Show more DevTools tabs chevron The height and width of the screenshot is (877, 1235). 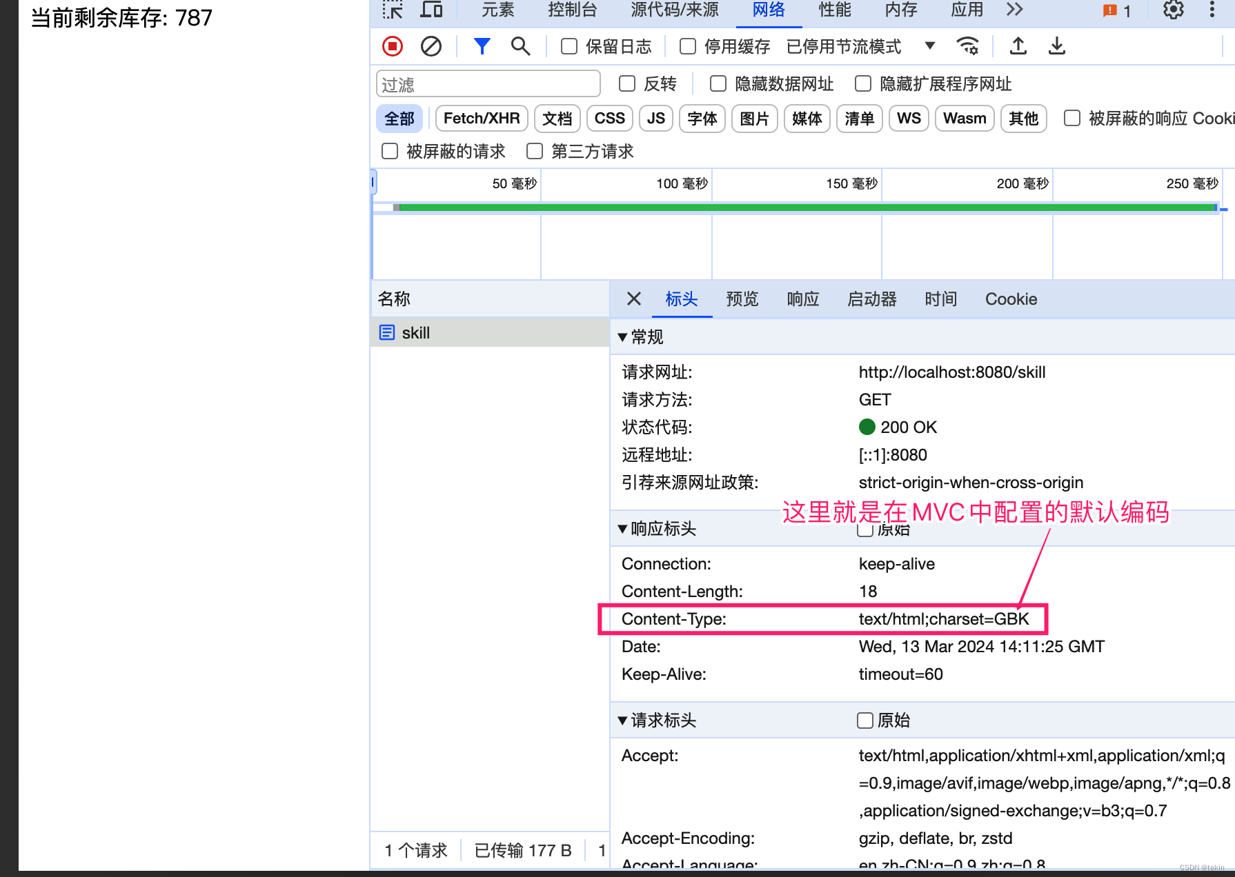click(x=1014, y=10)
